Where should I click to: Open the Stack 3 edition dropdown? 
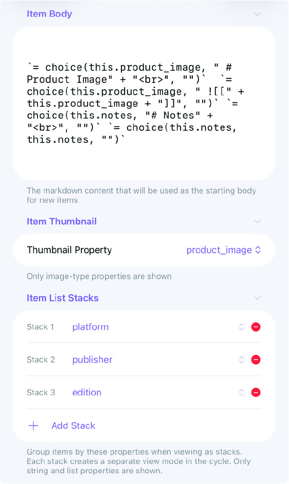(87, 392)
